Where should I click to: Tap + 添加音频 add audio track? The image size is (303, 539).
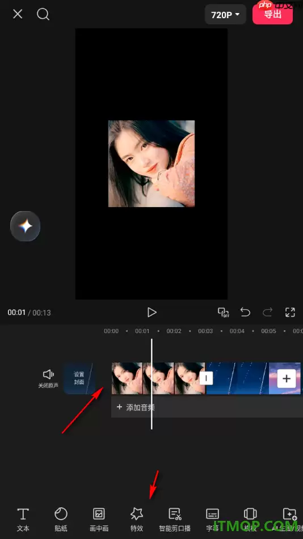pos(207,407)
